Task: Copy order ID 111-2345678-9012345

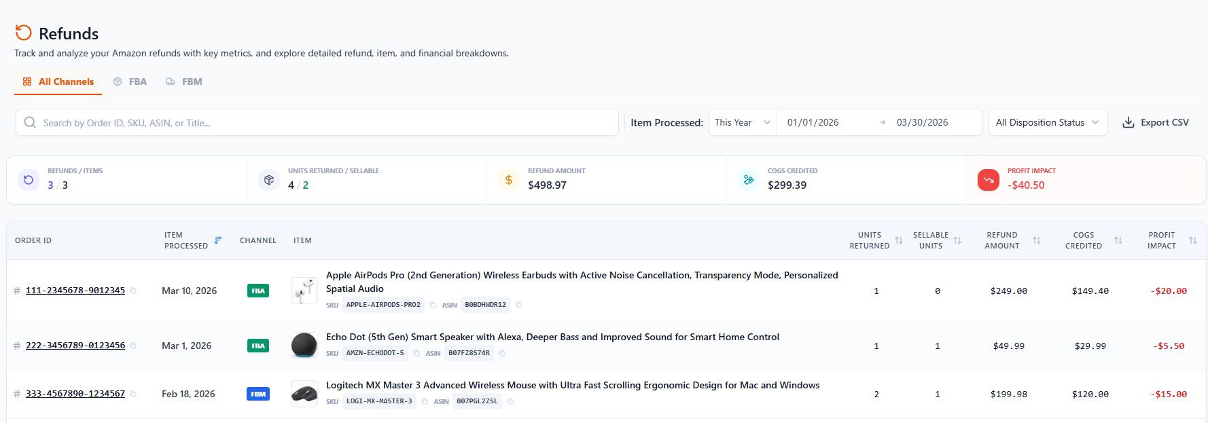Action: (x=133, y=291)
